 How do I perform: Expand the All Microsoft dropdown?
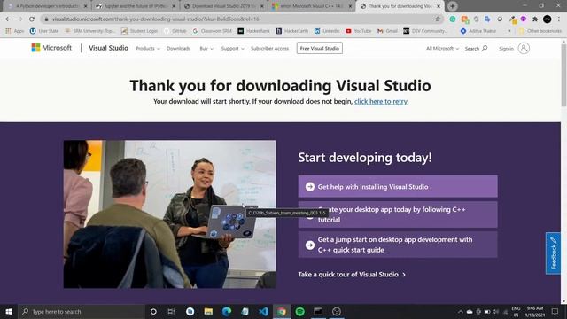pyautogui.click(x=442, y=48)
